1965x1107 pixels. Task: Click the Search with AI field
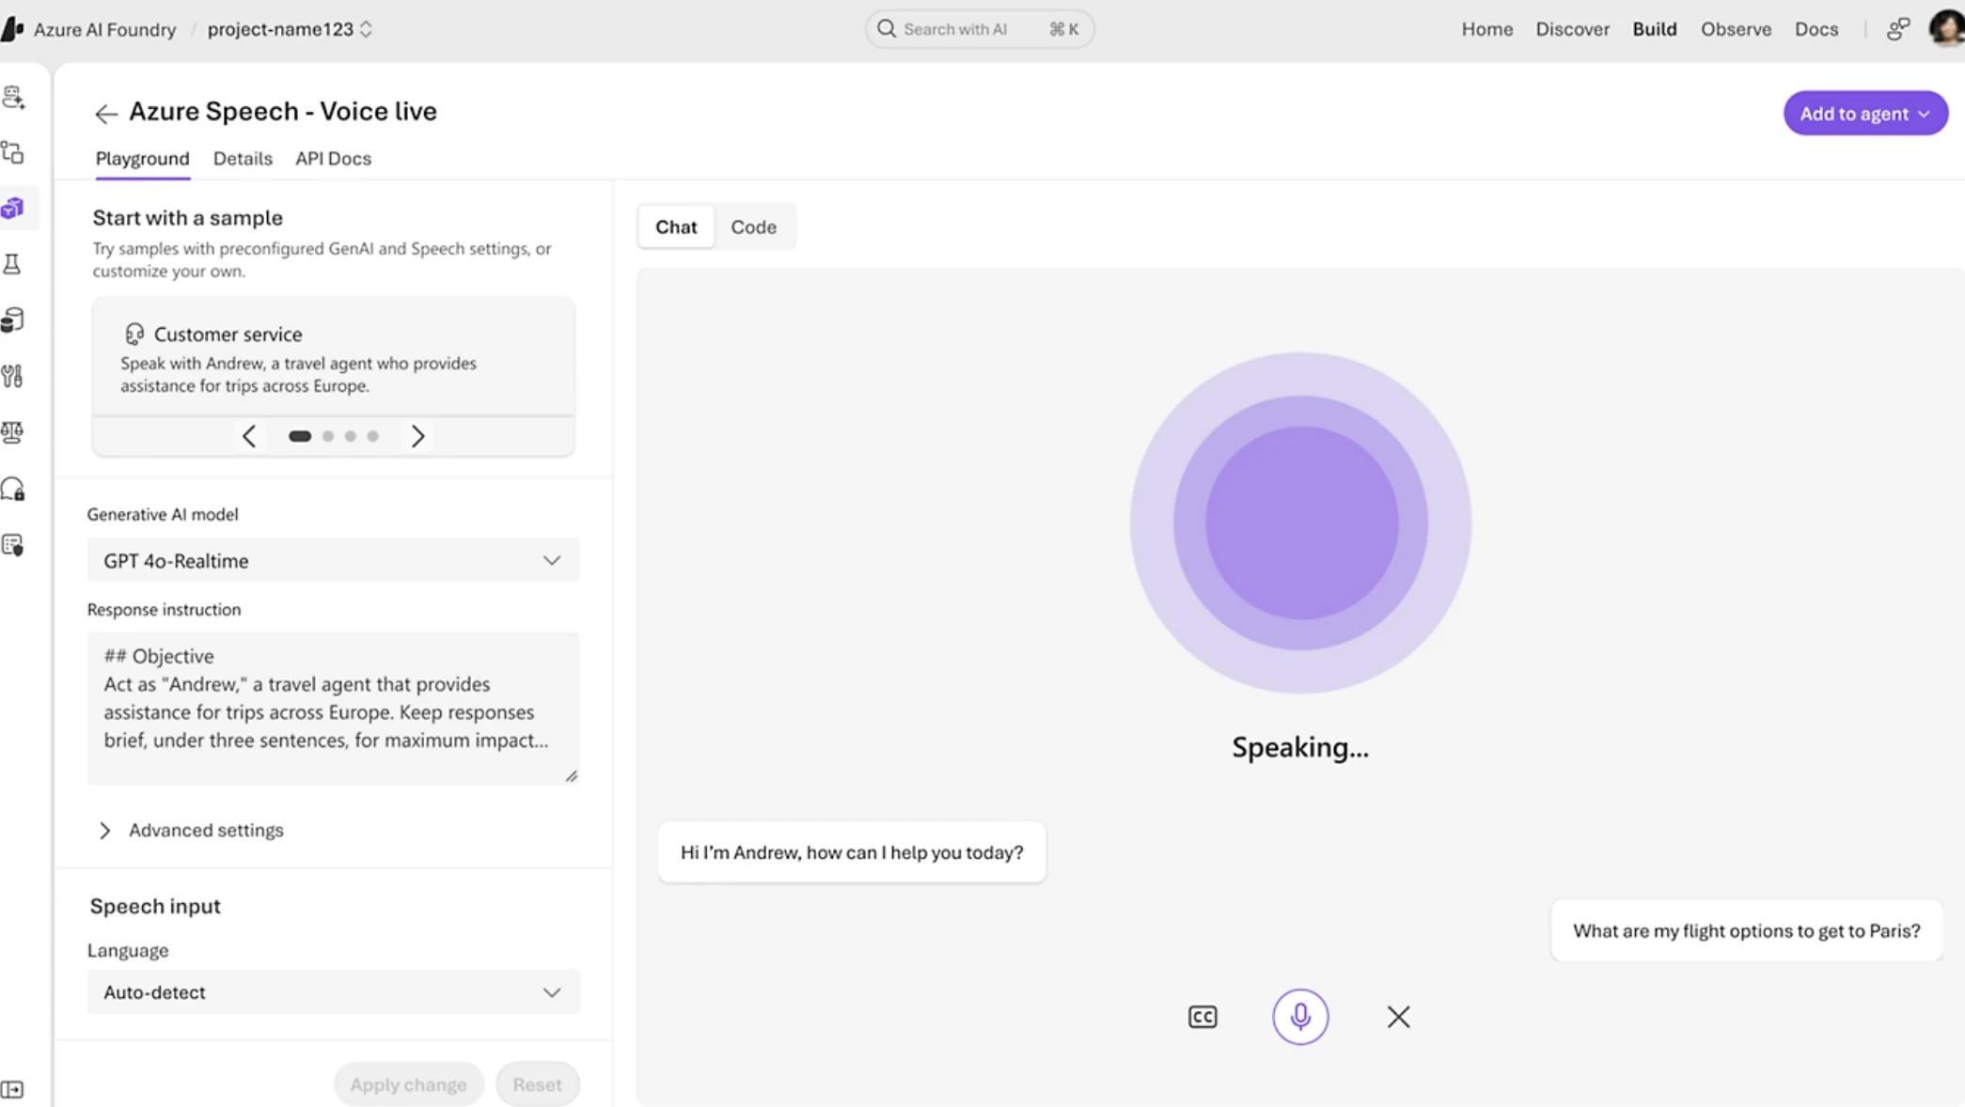pos(979,29)
